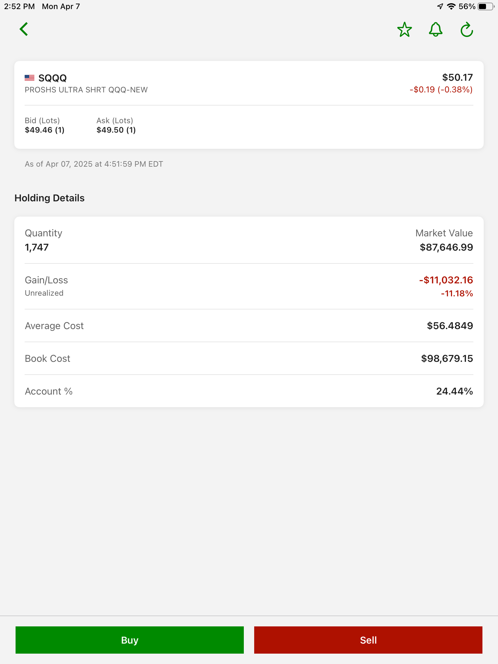The height and width of the screenshot is (664, 498).
Task: Tap the Quantity 1,747 row
Action: point(249,240)
